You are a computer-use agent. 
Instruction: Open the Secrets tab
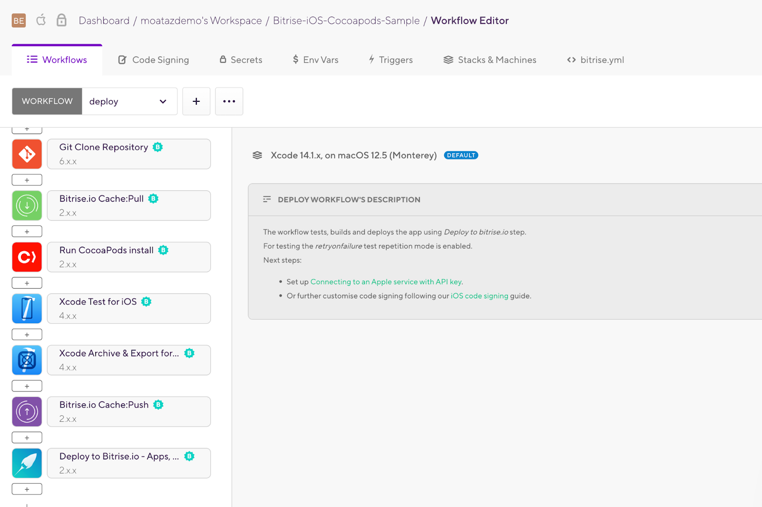(241, 60)
